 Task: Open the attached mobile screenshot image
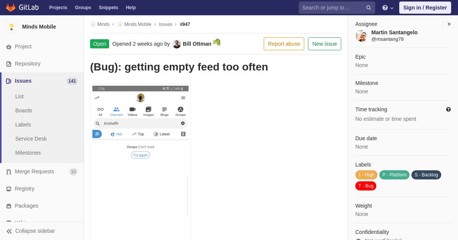click(x=140, y=162)
